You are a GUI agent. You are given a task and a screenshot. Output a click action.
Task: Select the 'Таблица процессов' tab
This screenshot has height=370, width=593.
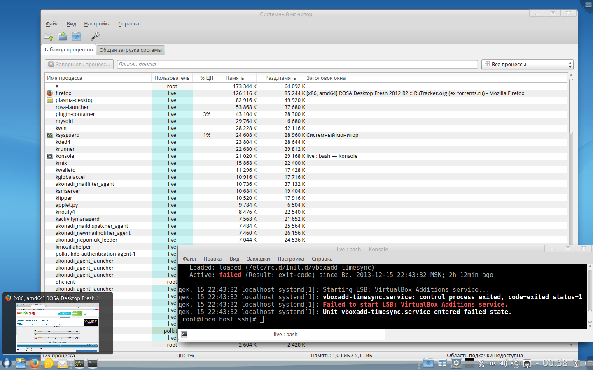68,50
